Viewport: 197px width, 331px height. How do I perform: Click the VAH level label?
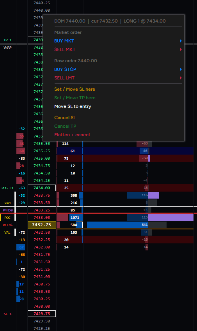pyautogui.click(x=7, y=203)
